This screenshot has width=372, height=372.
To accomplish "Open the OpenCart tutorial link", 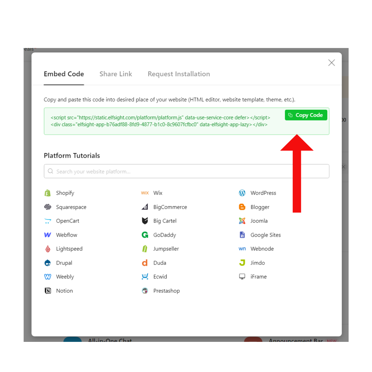I will [68, 221].
